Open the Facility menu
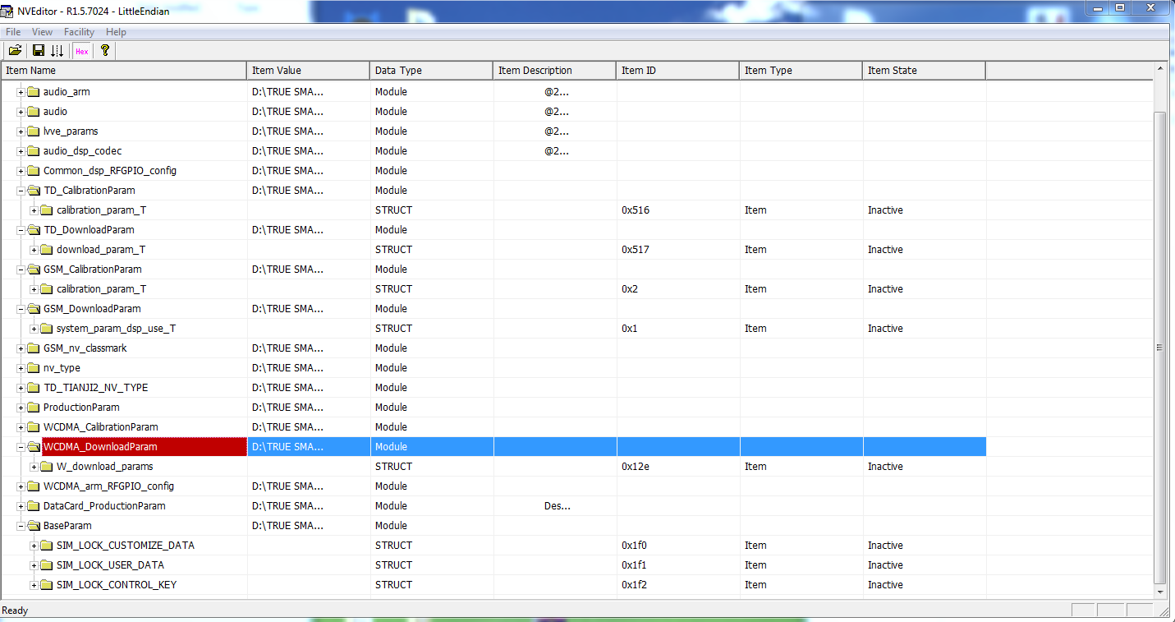This screenshot has height=622, width=1175. tap(79, 32)
